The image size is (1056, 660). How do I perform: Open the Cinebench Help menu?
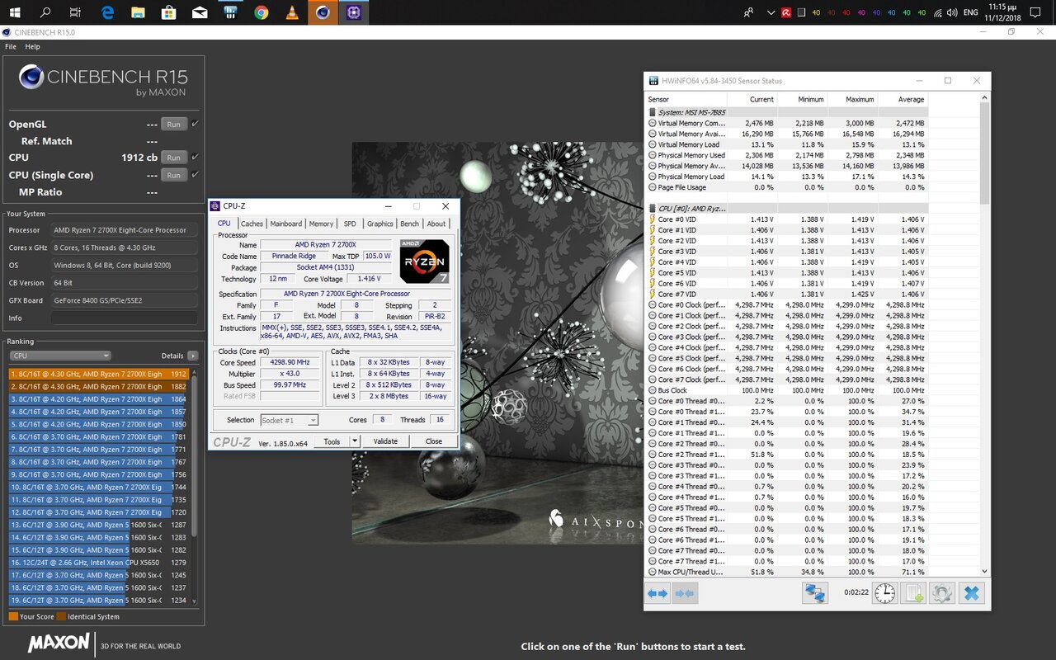point(32,47)
